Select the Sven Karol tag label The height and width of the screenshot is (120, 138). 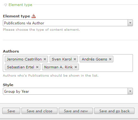[x=62, y=59]
